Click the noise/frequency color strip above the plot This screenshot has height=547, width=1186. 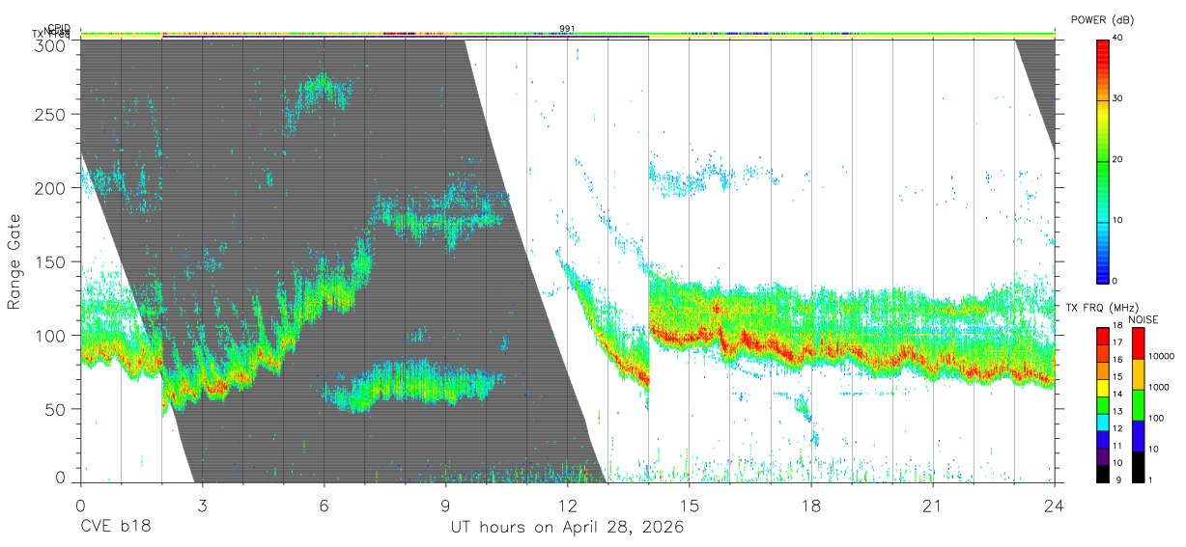coord(567,34)
